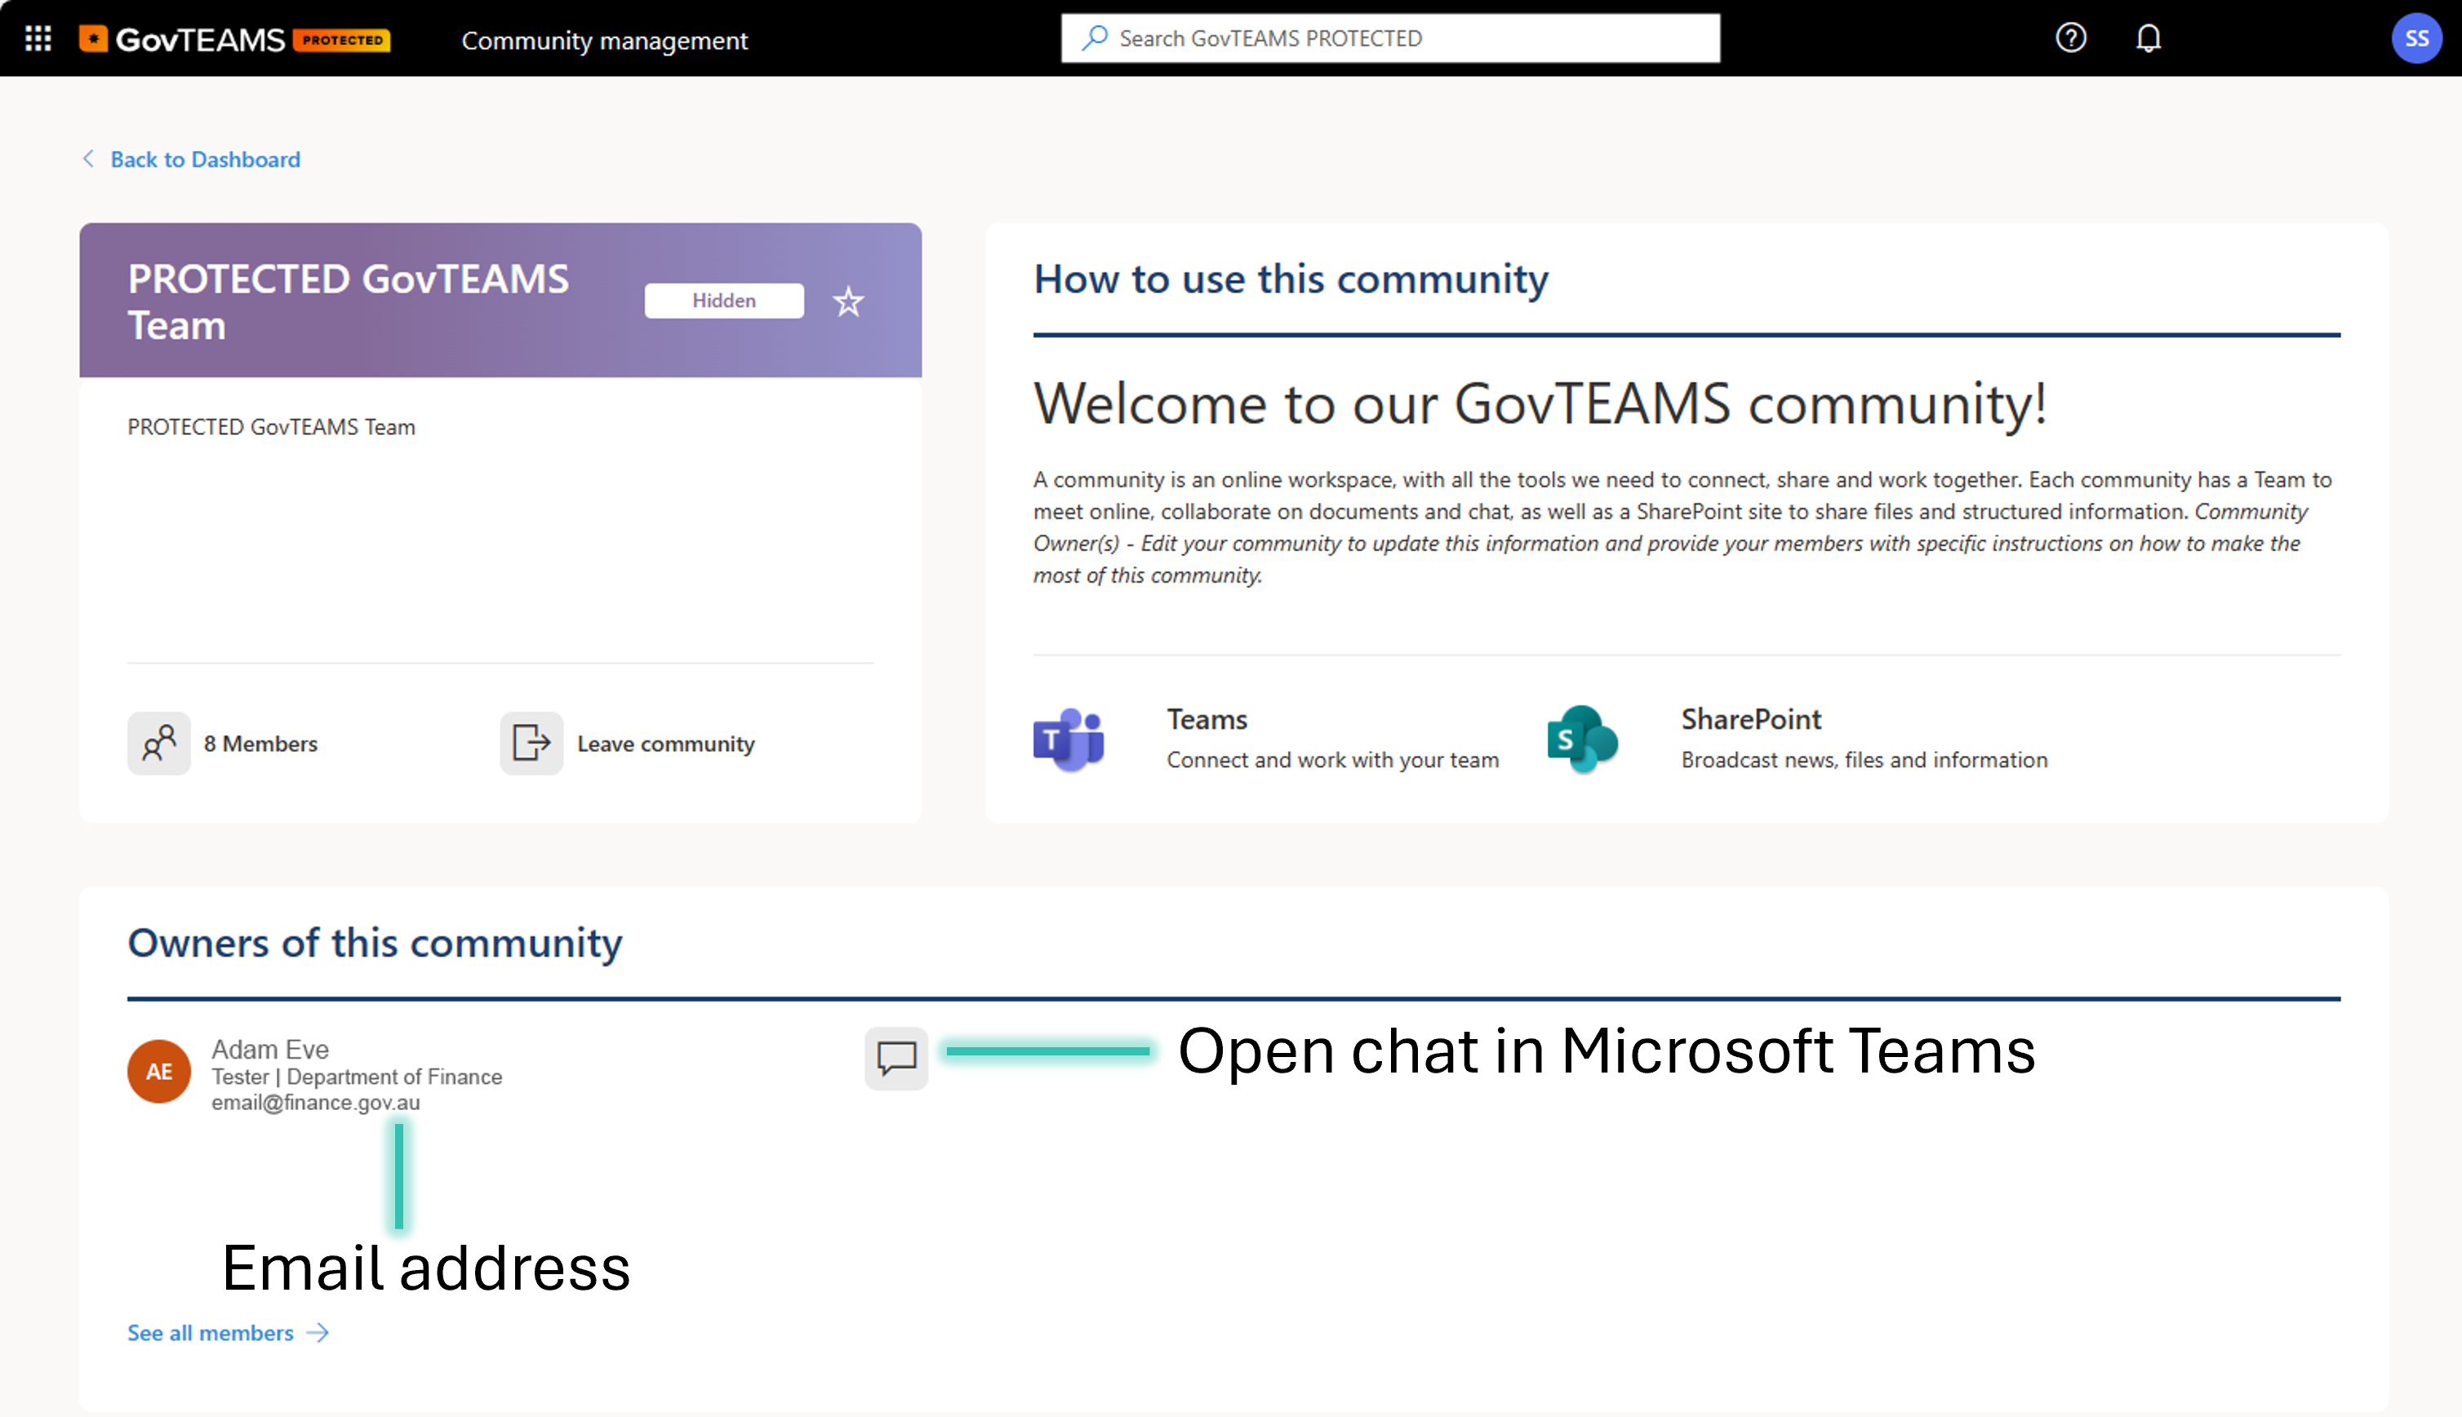This screenshot has height=1417, width=2462.
Task: Open the Teams link title
Action: click(1207, 719)
